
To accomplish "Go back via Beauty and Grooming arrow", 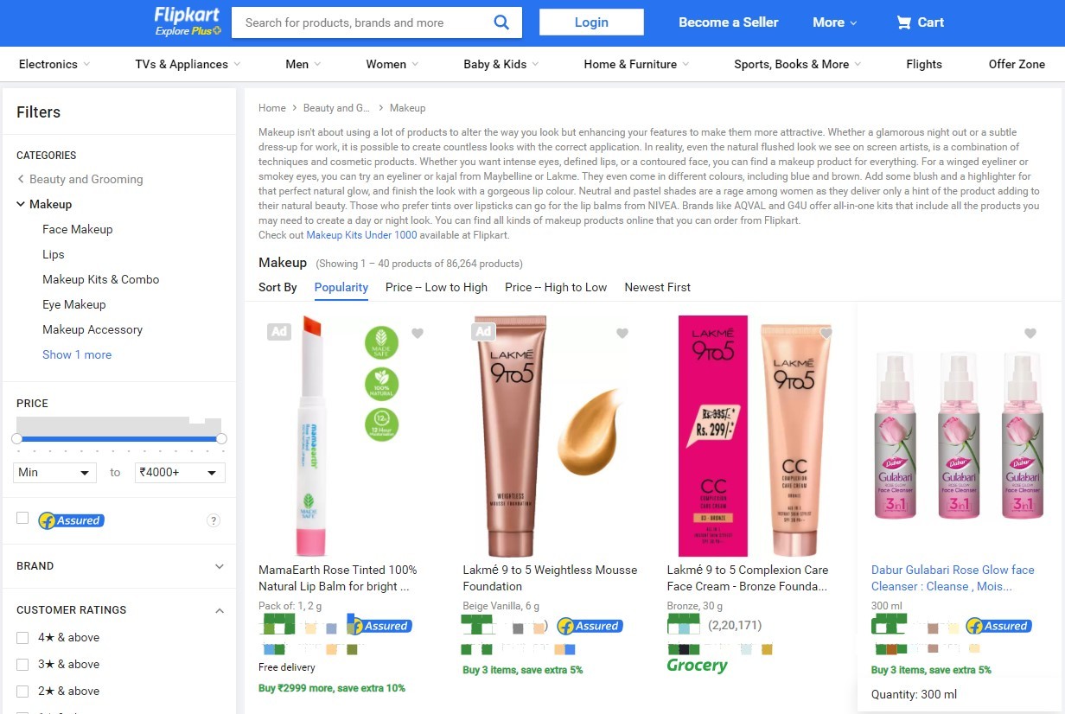I will coord(21,179).
